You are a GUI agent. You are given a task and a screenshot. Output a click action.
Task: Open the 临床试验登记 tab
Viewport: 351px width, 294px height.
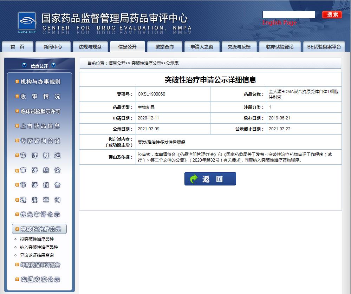click(x=279, y=47)
